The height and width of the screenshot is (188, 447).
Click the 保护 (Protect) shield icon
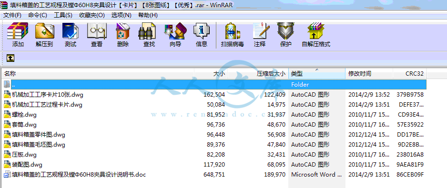pos(285,35)
